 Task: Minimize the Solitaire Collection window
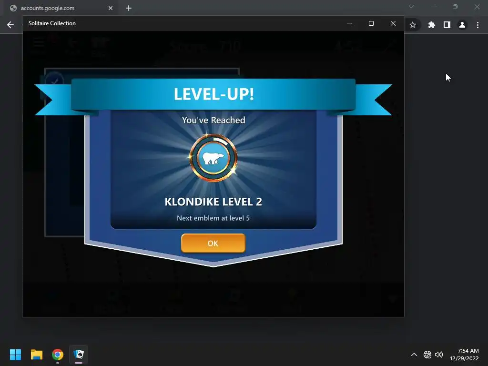pos(349,23)
